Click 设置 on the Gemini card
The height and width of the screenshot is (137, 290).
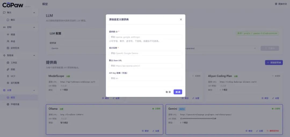click(259, 131)
